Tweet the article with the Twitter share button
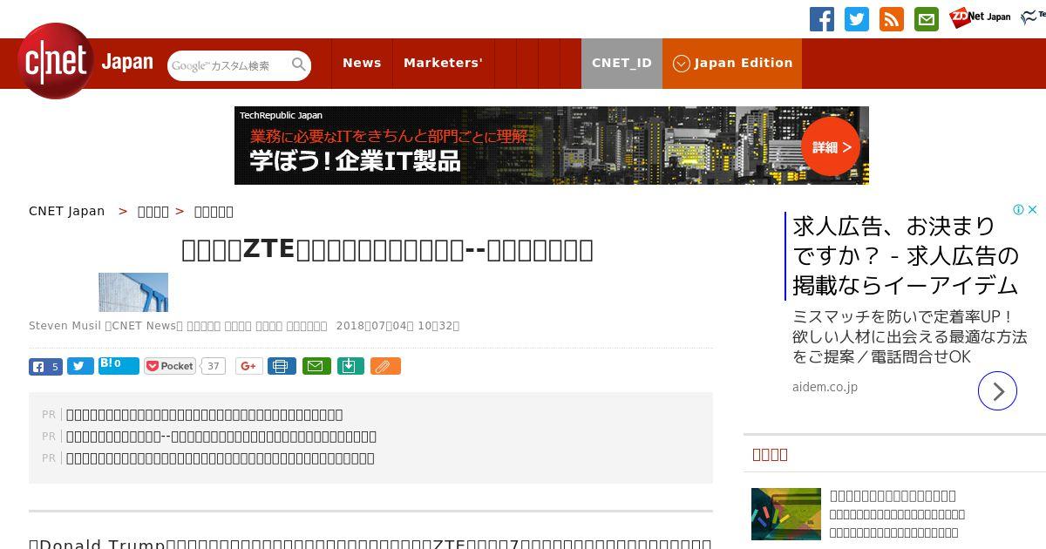This screenshot has width=1046, height=549. point(80,367)
